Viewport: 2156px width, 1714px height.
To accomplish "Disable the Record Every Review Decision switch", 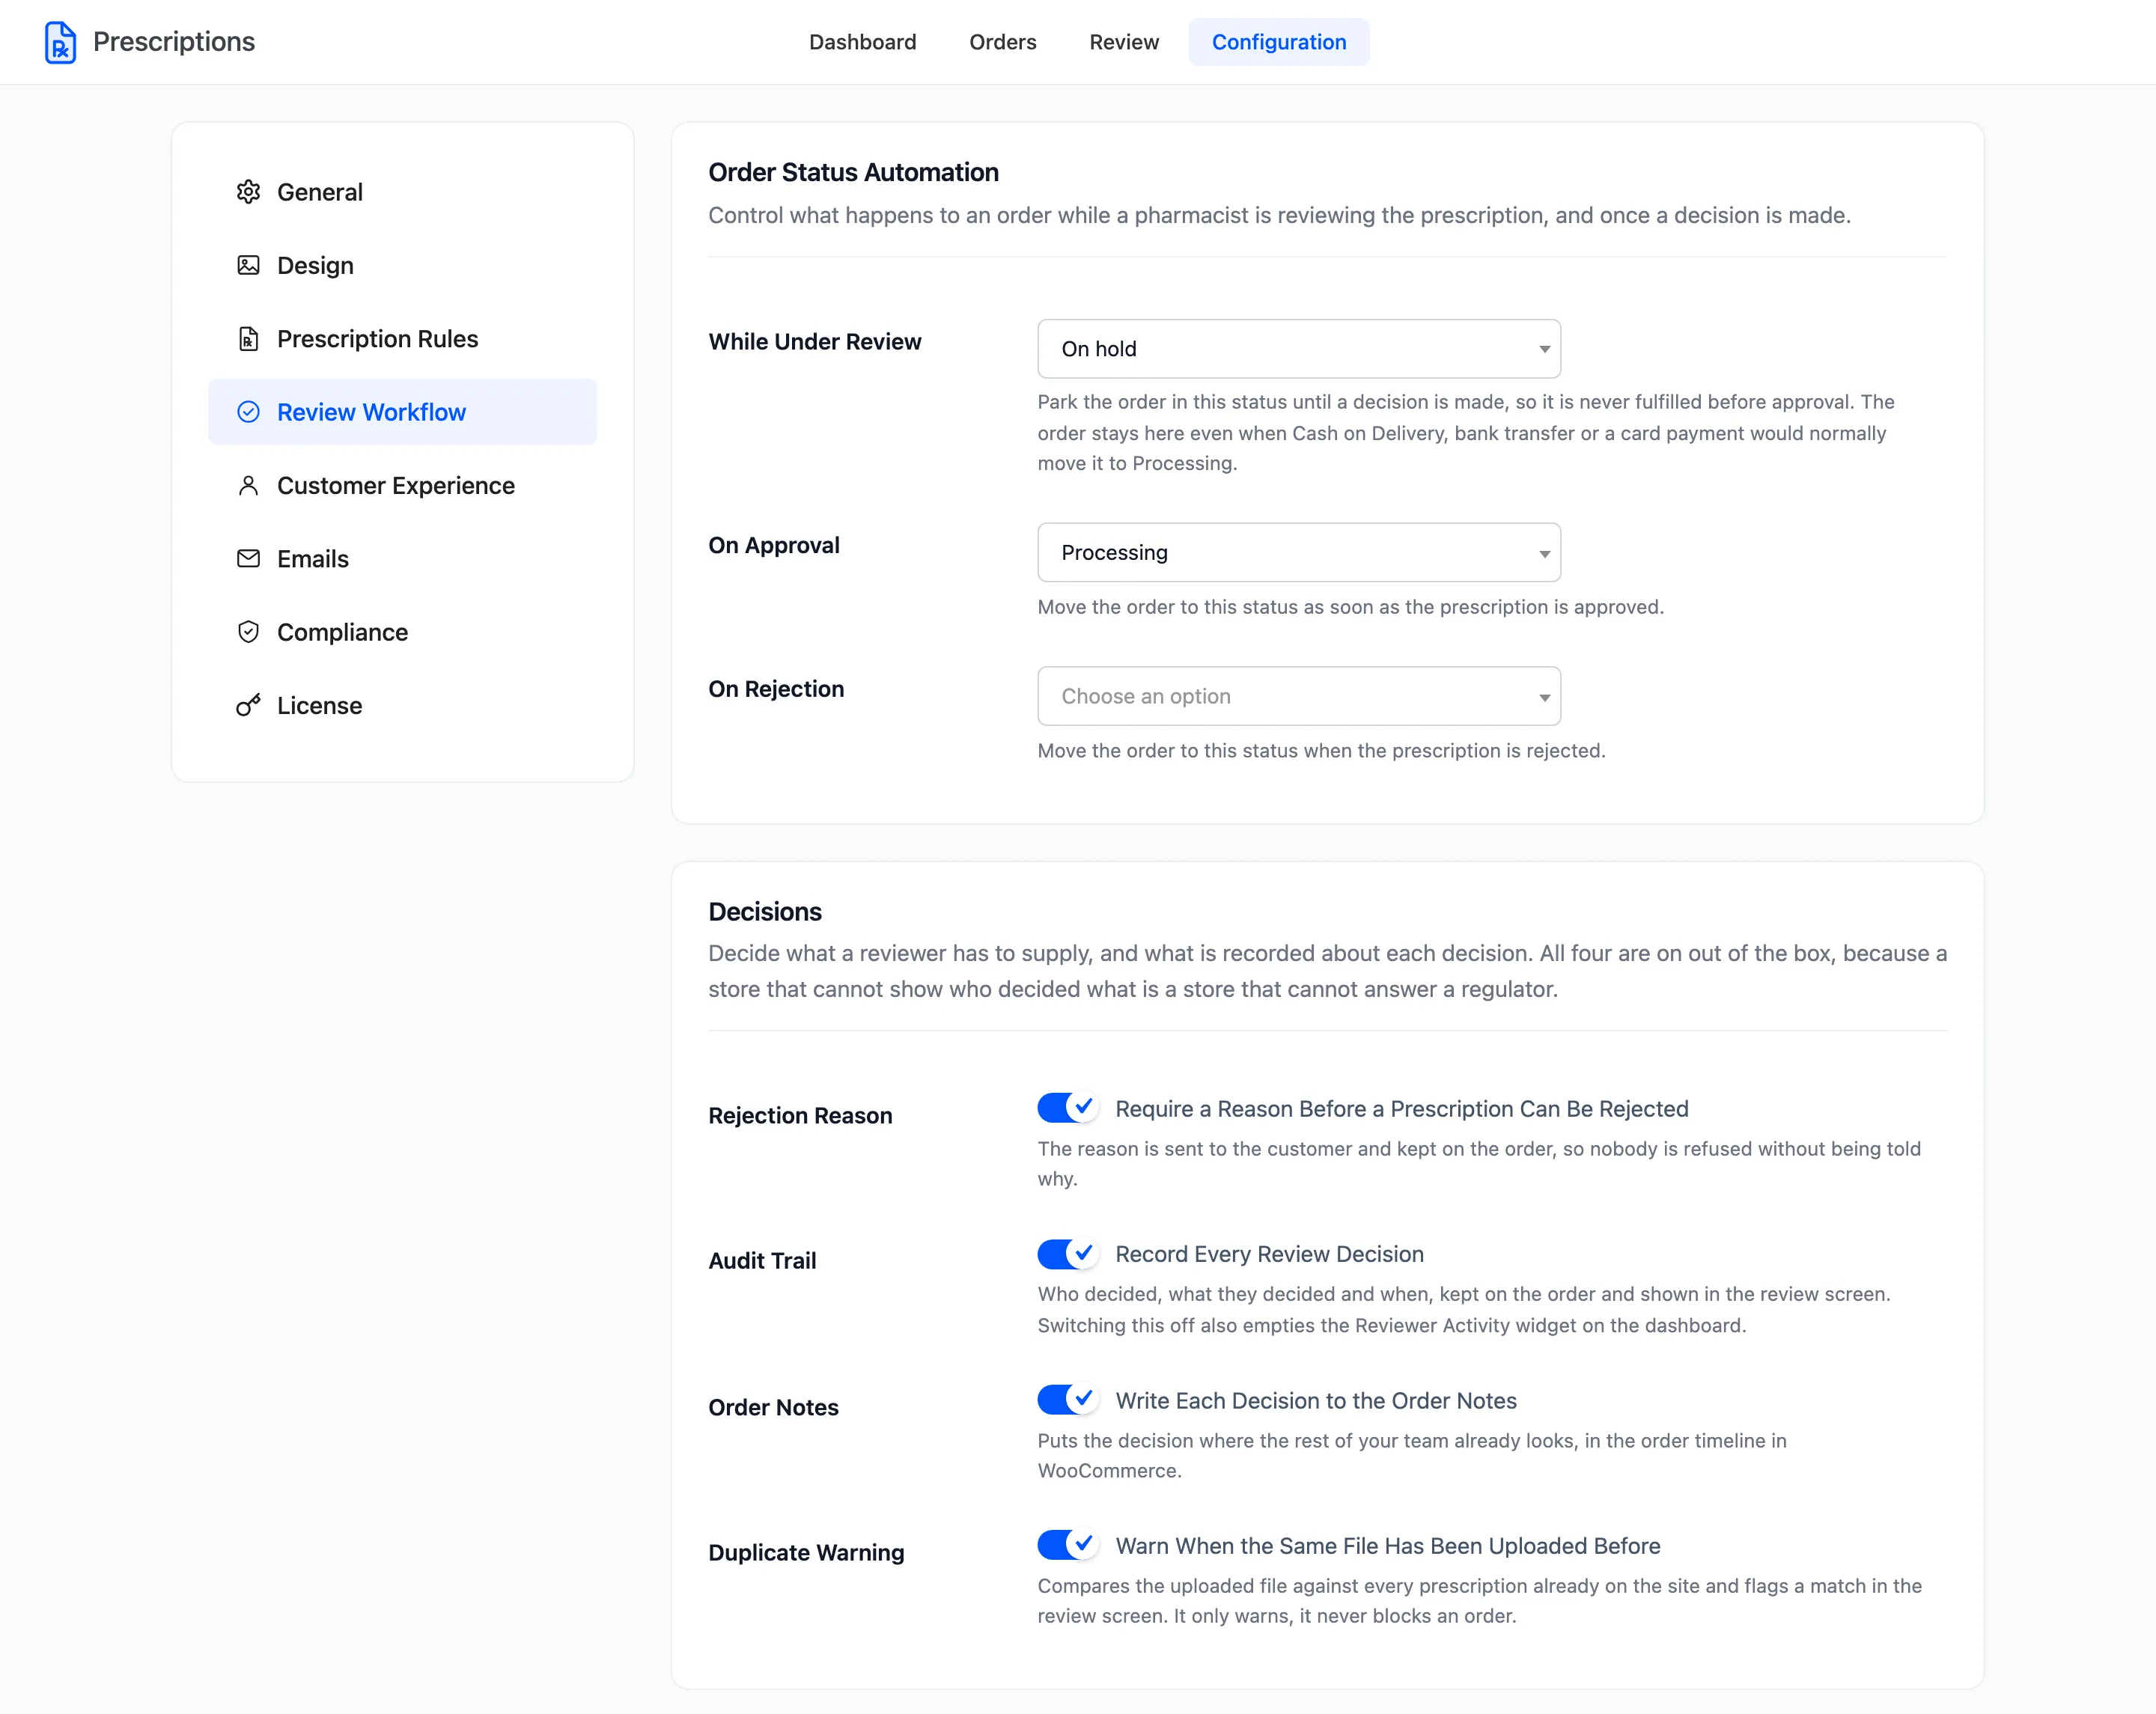I will click(x=1068, y=1253).
